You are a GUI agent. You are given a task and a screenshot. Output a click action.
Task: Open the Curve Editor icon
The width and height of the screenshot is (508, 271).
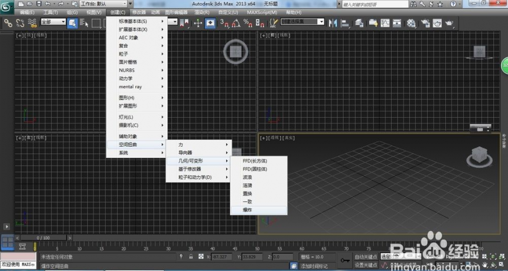385,23
